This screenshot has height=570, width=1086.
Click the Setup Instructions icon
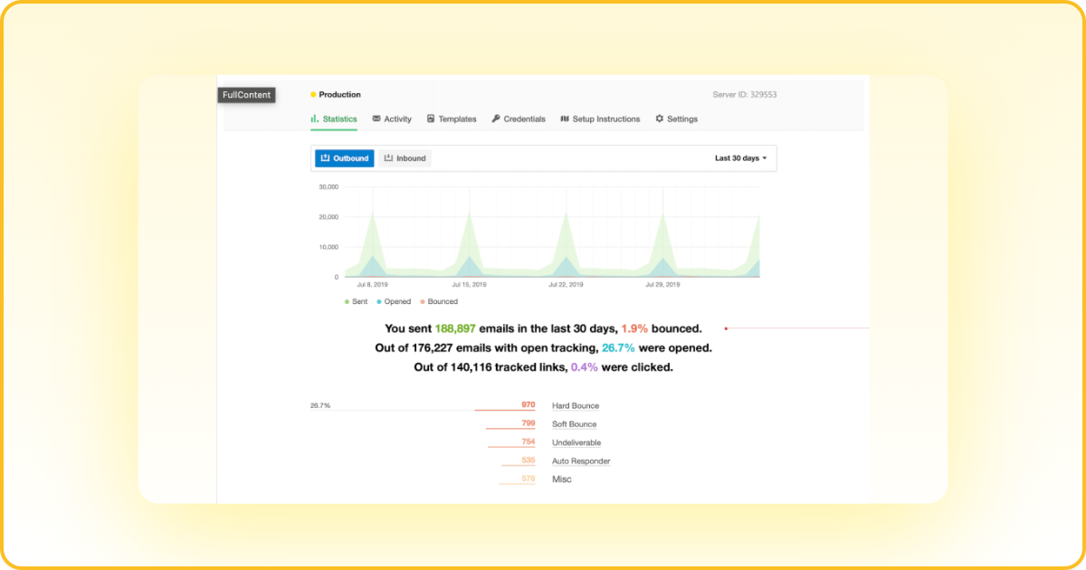[x=564, y=119]
